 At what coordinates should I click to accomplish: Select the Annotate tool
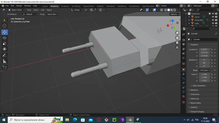point(4,55)
